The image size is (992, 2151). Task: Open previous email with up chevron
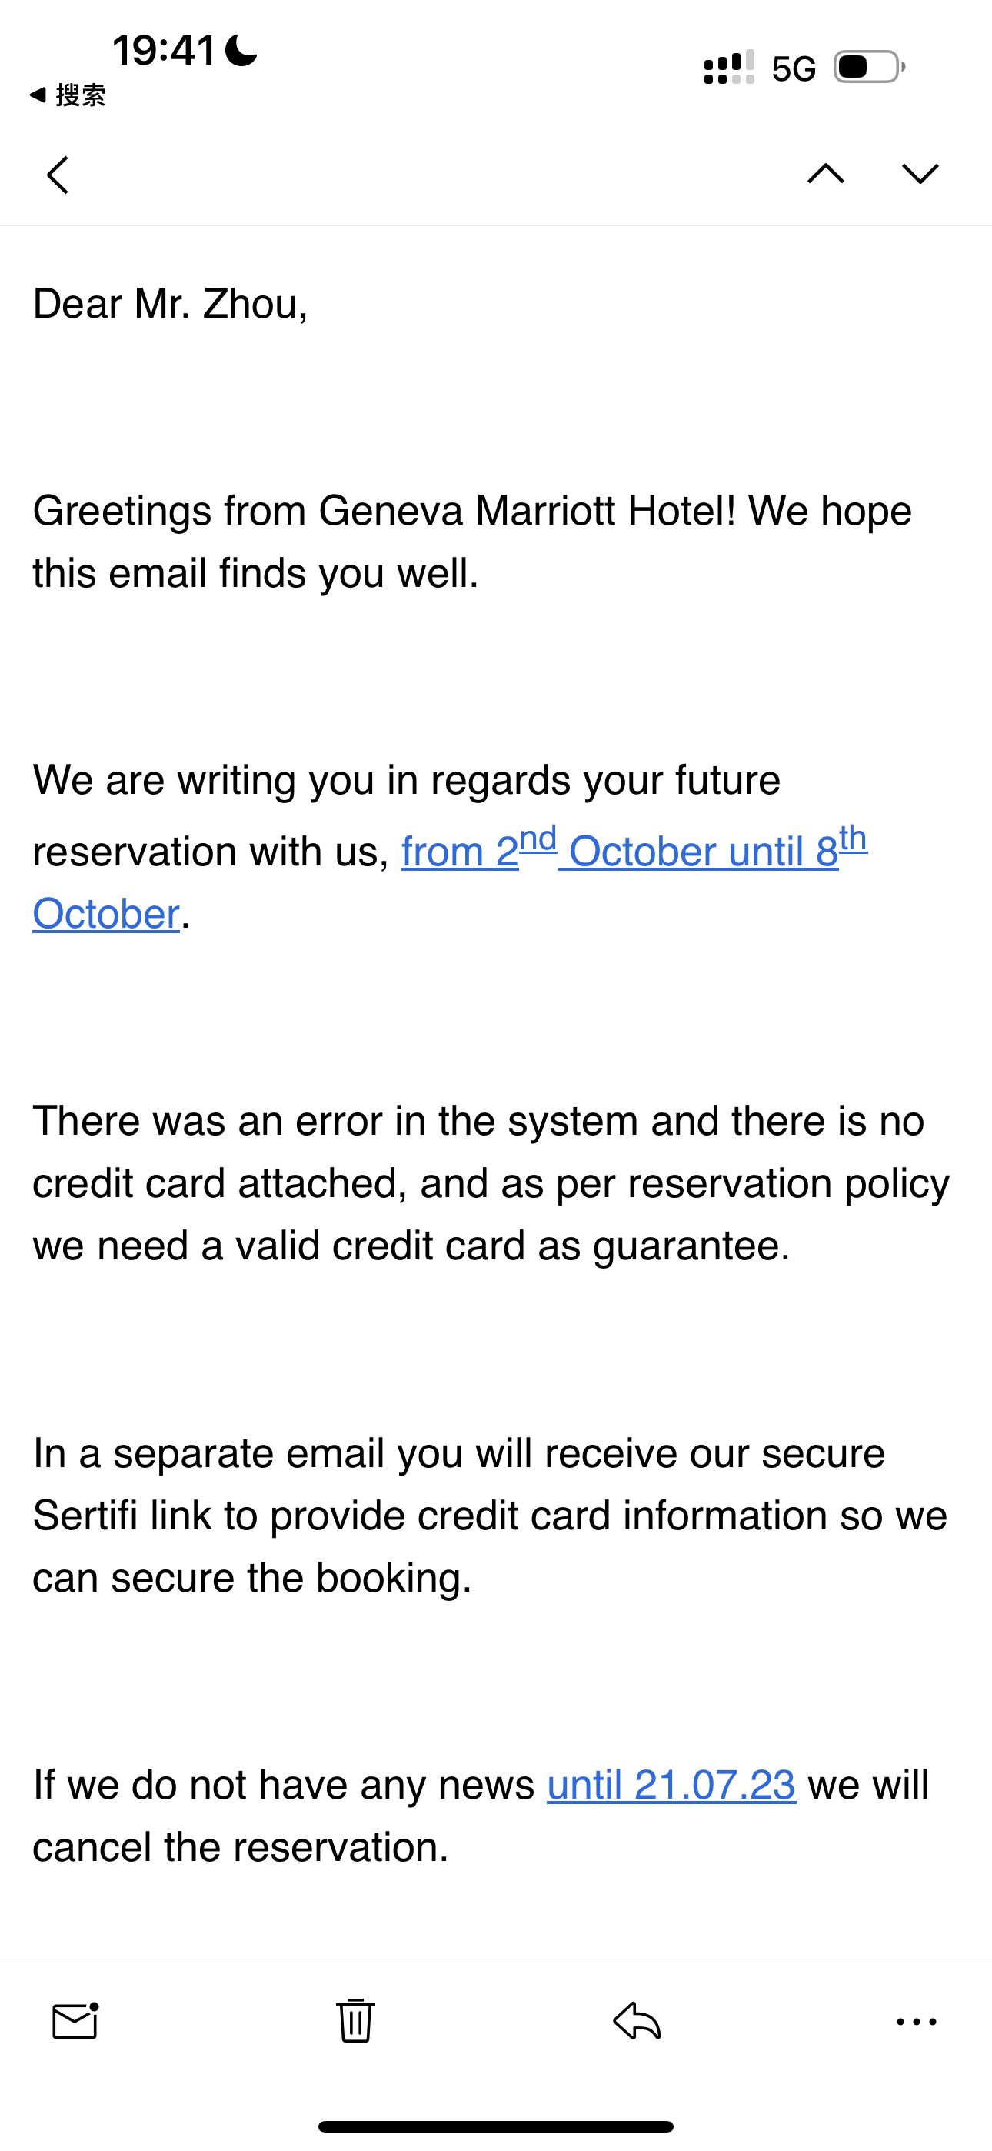826,173
